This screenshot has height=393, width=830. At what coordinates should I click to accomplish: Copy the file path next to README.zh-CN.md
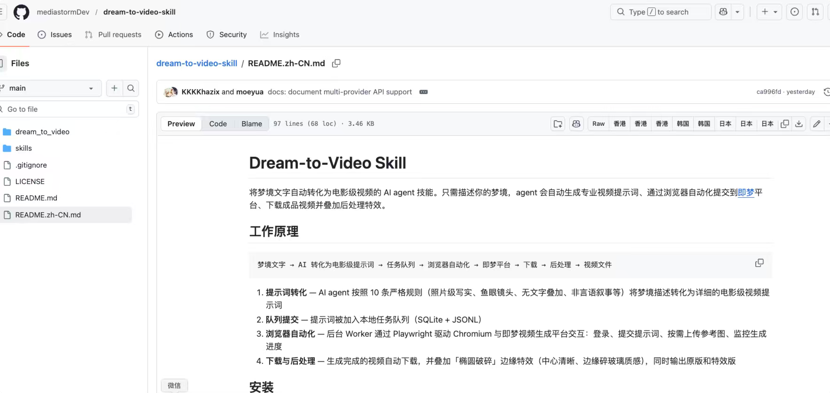pyautogui.click(x=336, y=63)
